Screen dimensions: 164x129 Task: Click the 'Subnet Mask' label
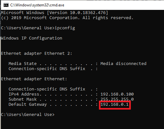(23, 99)
